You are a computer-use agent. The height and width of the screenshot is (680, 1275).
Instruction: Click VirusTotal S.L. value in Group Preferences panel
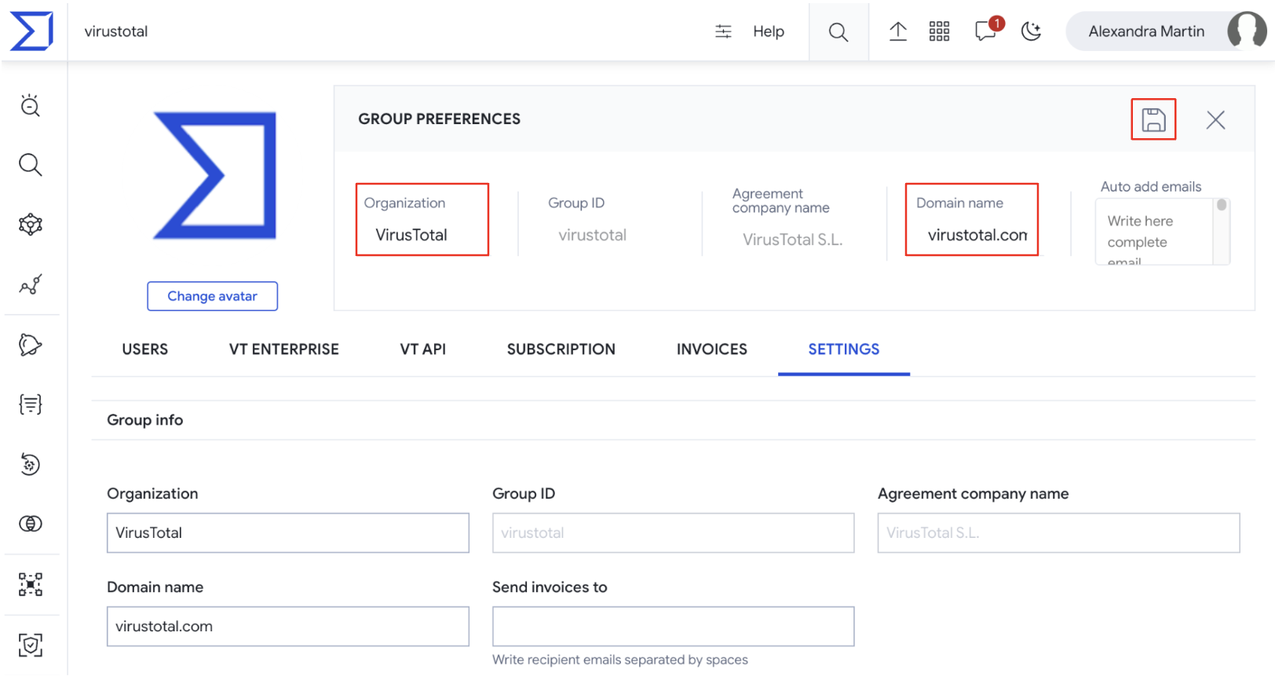click(x=793, y=239)
